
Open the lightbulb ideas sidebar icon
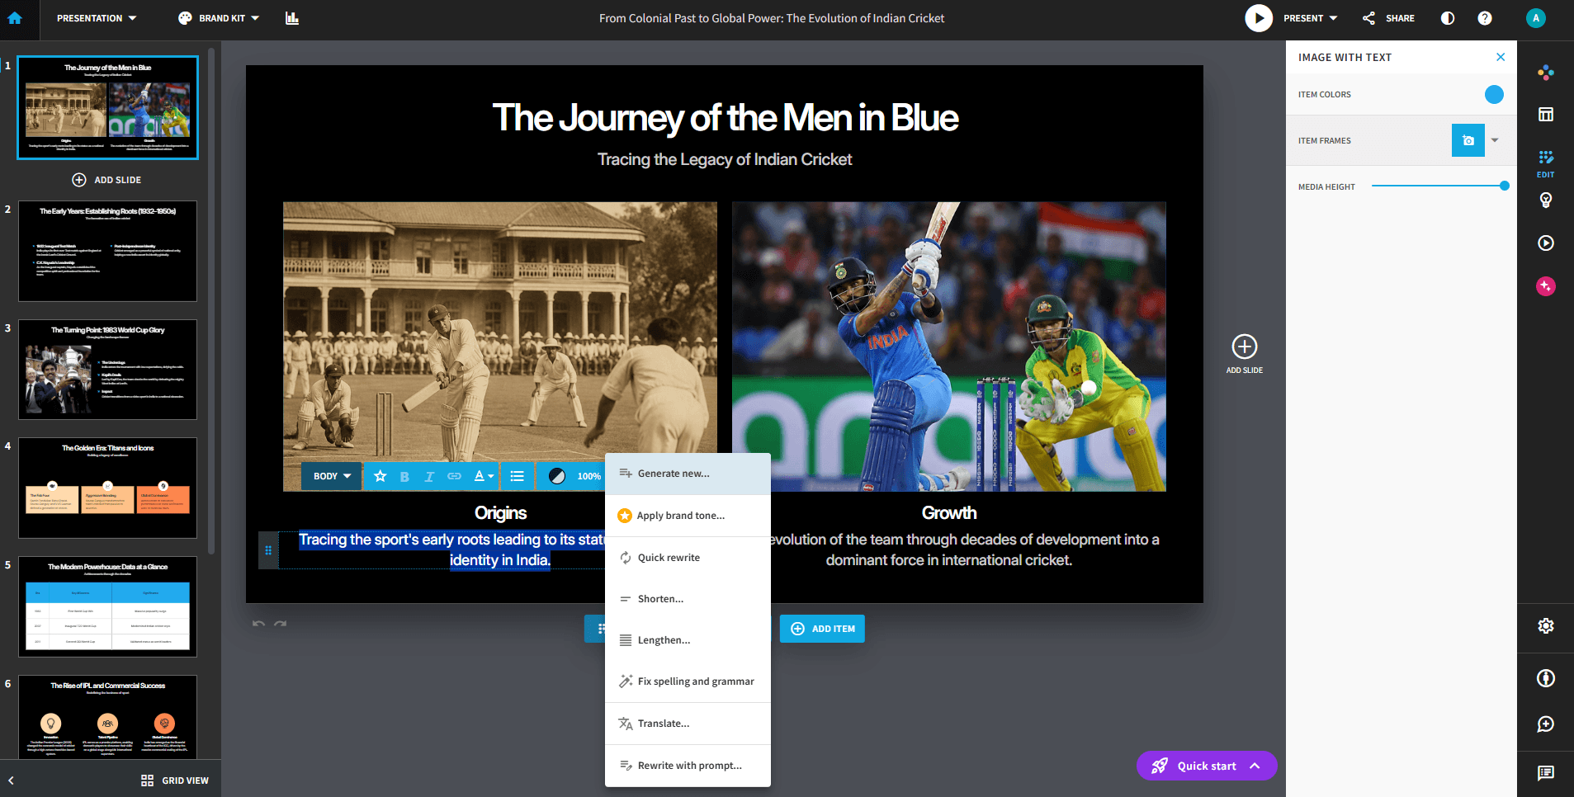pos(1546,200)
